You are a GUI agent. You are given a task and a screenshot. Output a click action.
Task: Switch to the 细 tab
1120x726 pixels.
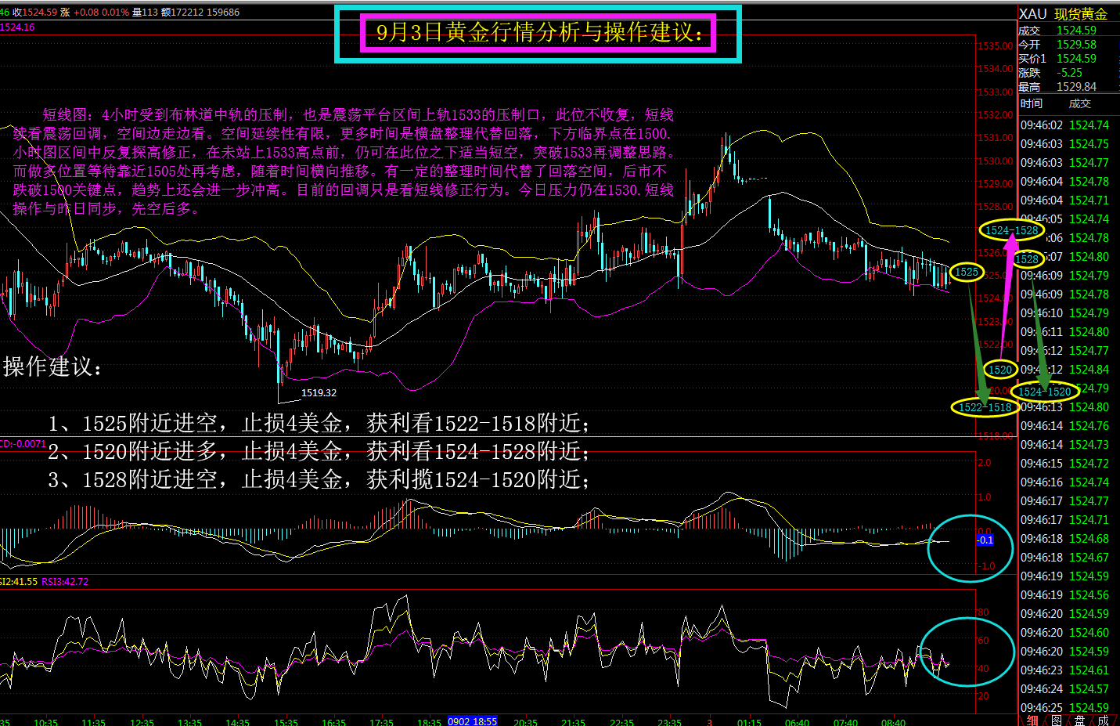pyautogui.click(x=1032, y=720)
